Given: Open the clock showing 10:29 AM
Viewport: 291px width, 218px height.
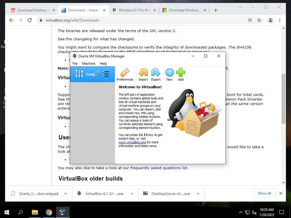Looking at the screenshot, I should (x=267, y=212).
